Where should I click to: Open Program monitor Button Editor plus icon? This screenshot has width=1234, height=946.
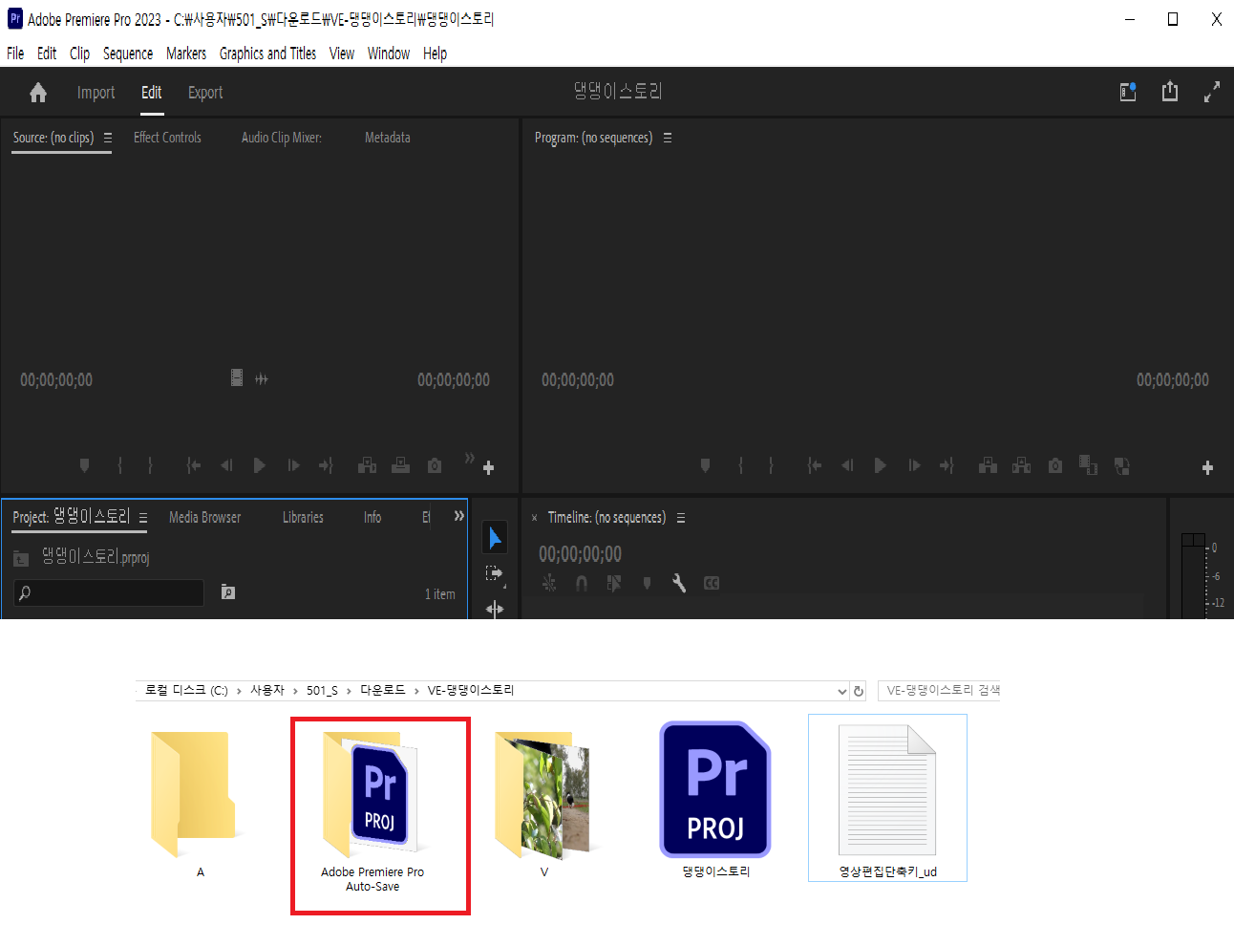pyautogui.click(x=1207, y=468)
